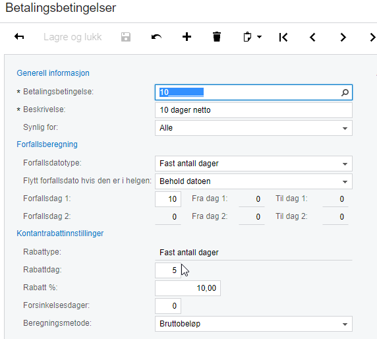Viewport: 377px width, 339px height.
Task: Click Forfallsdag 2 value
Action: click(168, 217)
